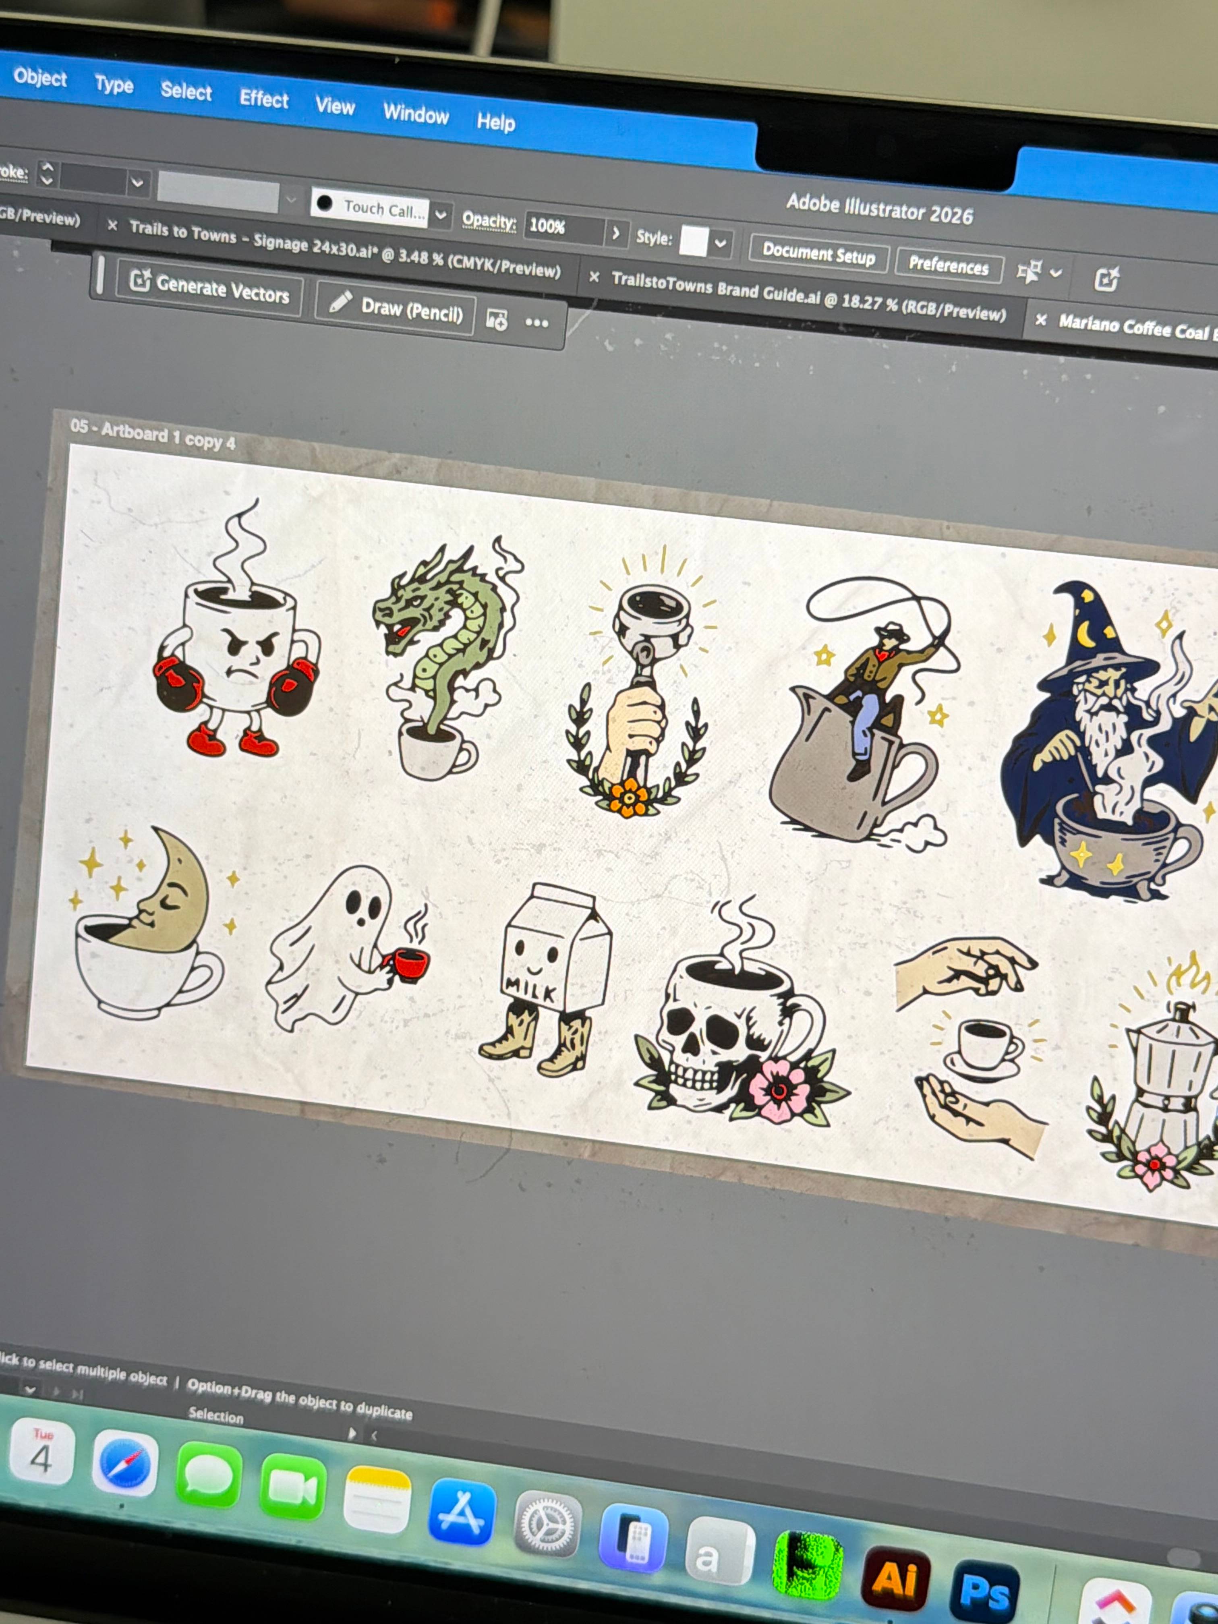Image resolution: width=1218 pixels, height=1624 pixels.
Task: Click the Style swatch
Action: (x=694, y=241)
